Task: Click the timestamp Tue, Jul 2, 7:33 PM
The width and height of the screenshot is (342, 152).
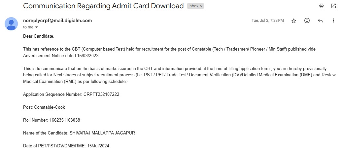Action: (x=268, y=20)
